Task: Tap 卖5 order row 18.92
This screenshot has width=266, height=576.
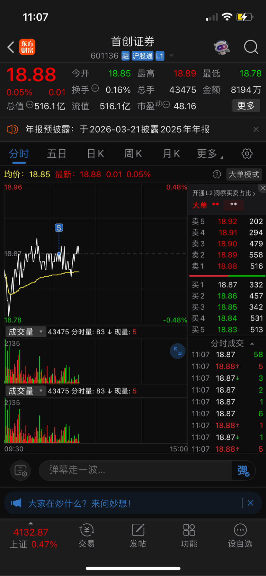Action: click(x=227, y=221)
